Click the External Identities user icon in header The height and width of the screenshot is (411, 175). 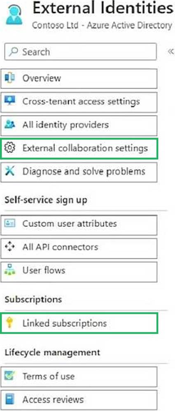point(14,15)
